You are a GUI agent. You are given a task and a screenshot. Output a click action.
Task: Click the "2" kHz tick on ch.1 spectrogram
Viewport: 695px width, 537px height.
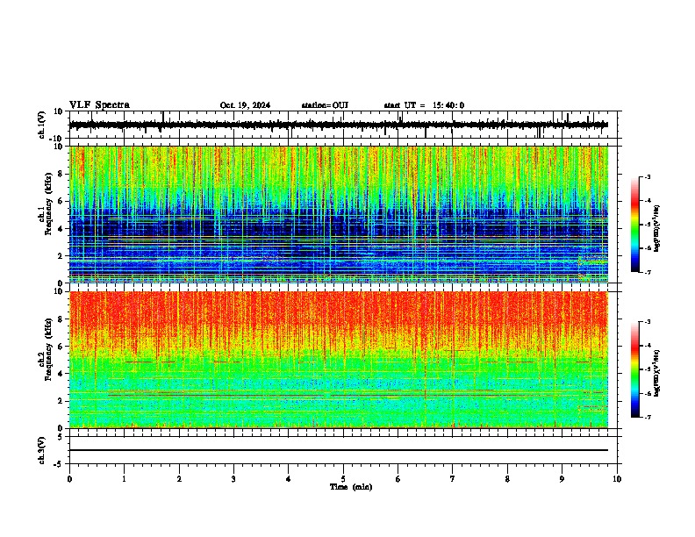61,255
